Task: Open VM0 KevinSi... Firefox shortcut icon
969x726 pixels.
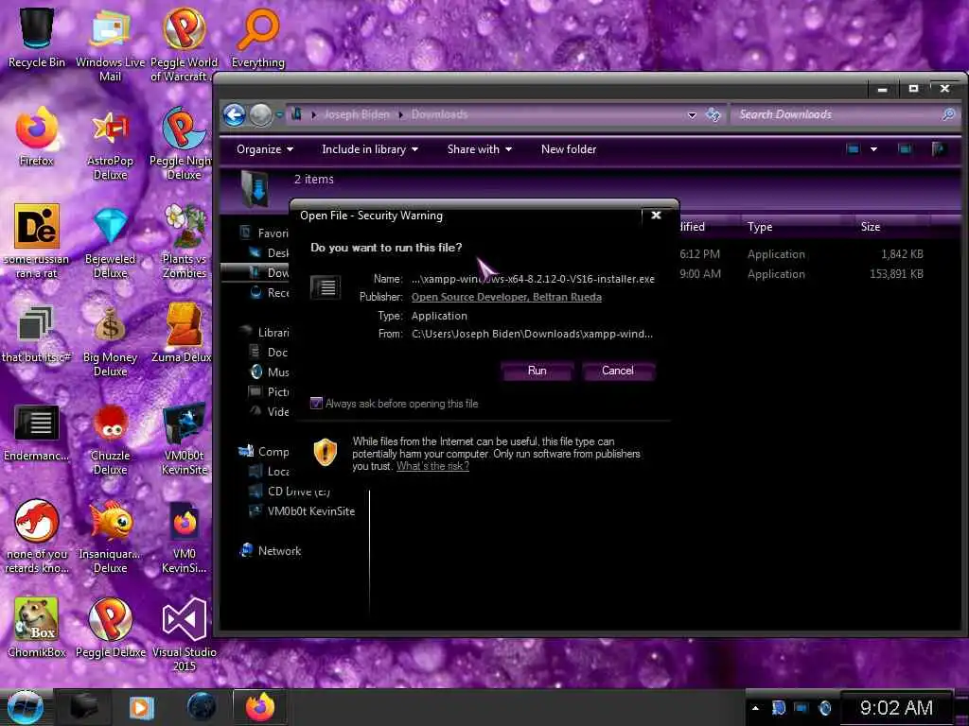Action: [184, 536]
